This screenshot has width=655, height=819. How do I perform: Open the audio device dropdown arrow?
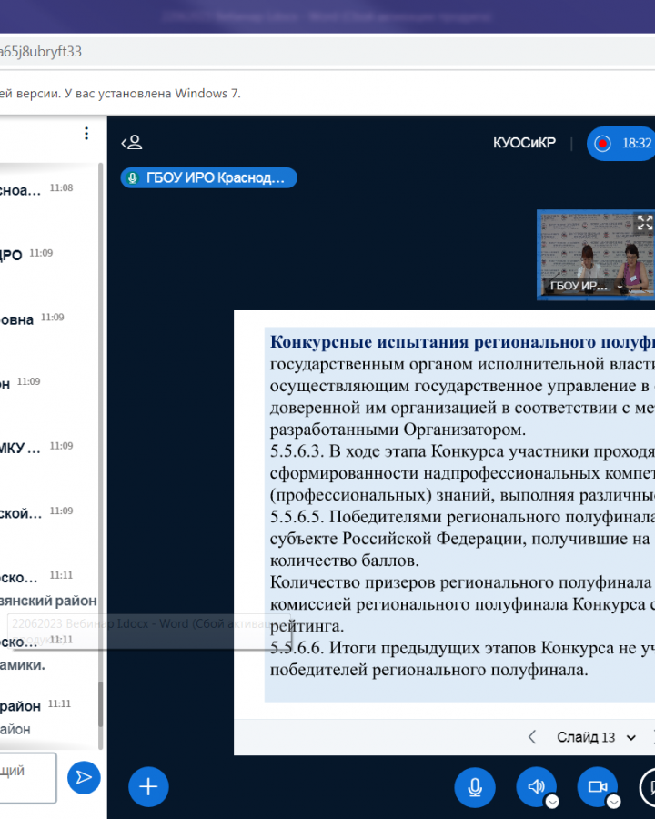[552, 802]
